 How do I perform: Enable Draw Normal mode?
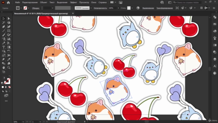click(3, 91)
